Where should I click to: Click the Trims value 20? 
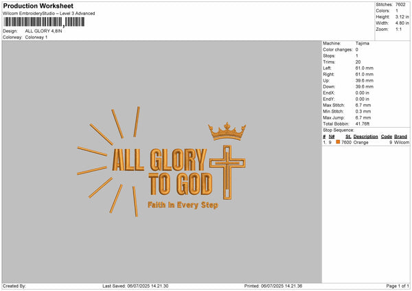(x=358, y=62)
